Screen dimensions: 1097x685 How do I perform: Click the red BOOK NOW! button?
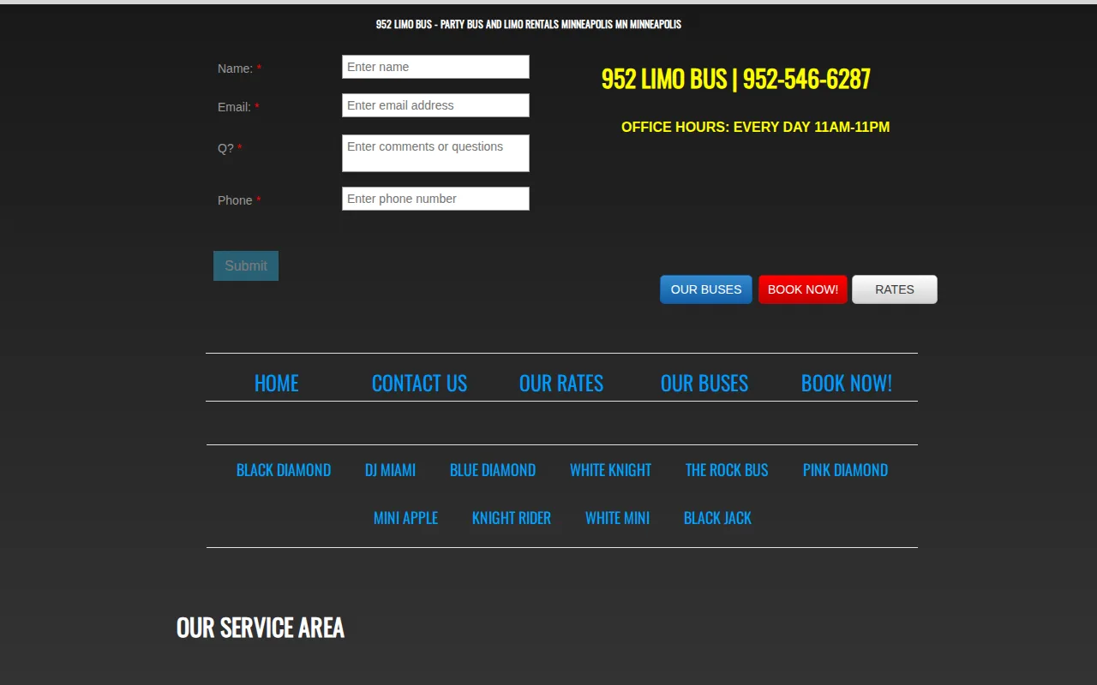click(803, 289)
